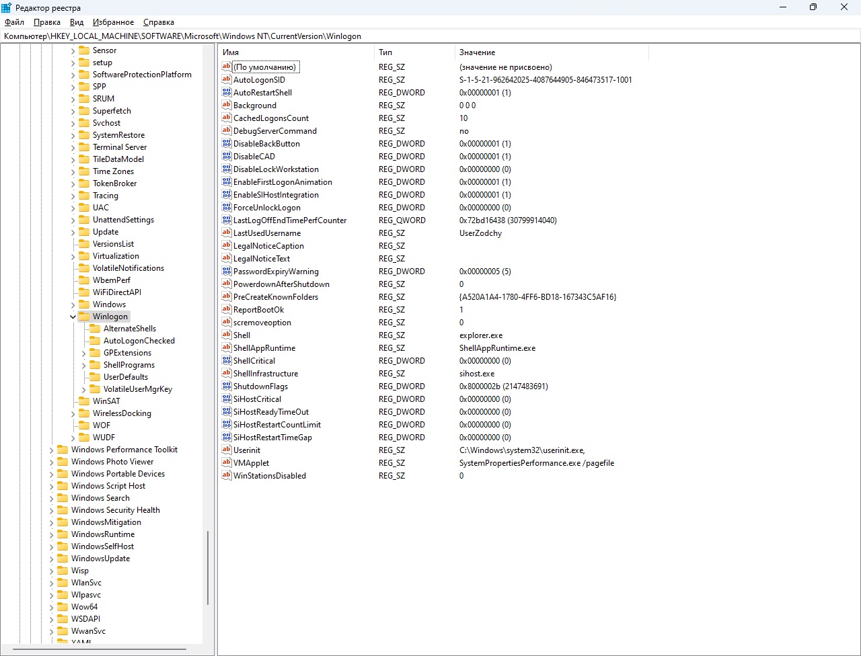
Task: Click the folder icon of Windows Search key
Action: (63, 498)
